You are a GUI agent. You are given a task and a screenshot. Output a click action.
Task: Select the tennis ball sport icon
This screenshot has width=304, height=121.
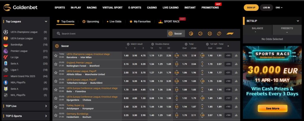pos(200,34)
